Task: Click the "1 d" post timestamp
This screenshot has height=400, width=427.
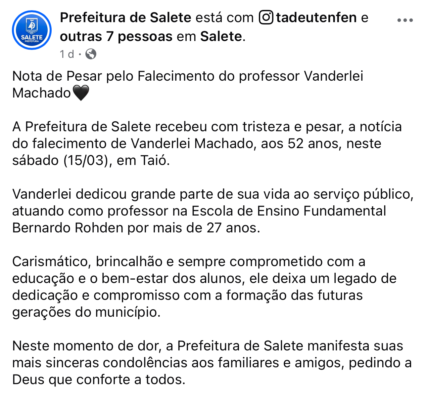Action: (x=67, y=54)
